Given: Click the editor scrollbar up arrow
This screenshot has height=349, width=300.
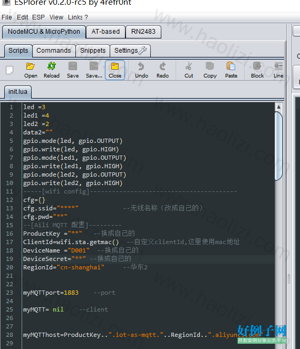Looking at the screenshot, I should (278, 107).
